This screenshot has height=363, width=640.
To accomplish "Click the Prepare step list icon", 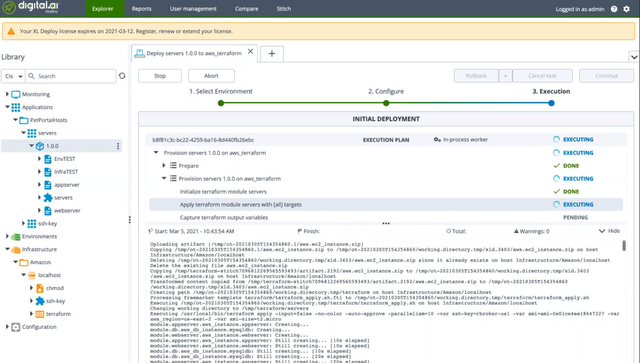I will pyautogui.click(x=173, y=165).
